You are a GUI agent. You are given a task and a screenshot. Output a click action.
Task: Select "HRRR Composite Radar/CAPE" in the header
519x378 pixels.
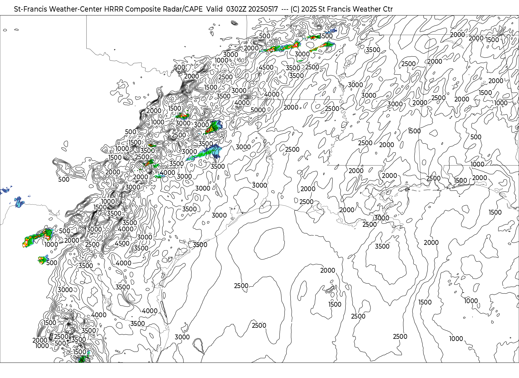[154, 9]
